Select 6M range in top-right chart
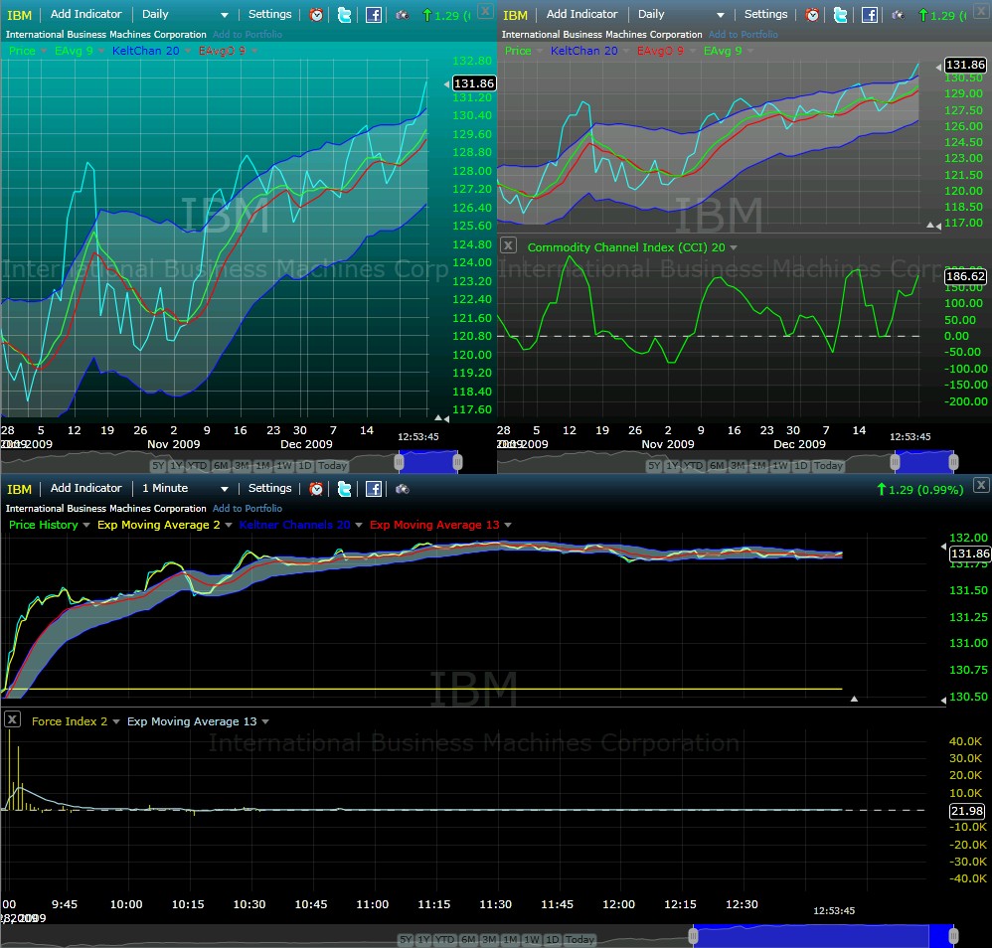Viewport: 992px width, 948px height. 717,465
